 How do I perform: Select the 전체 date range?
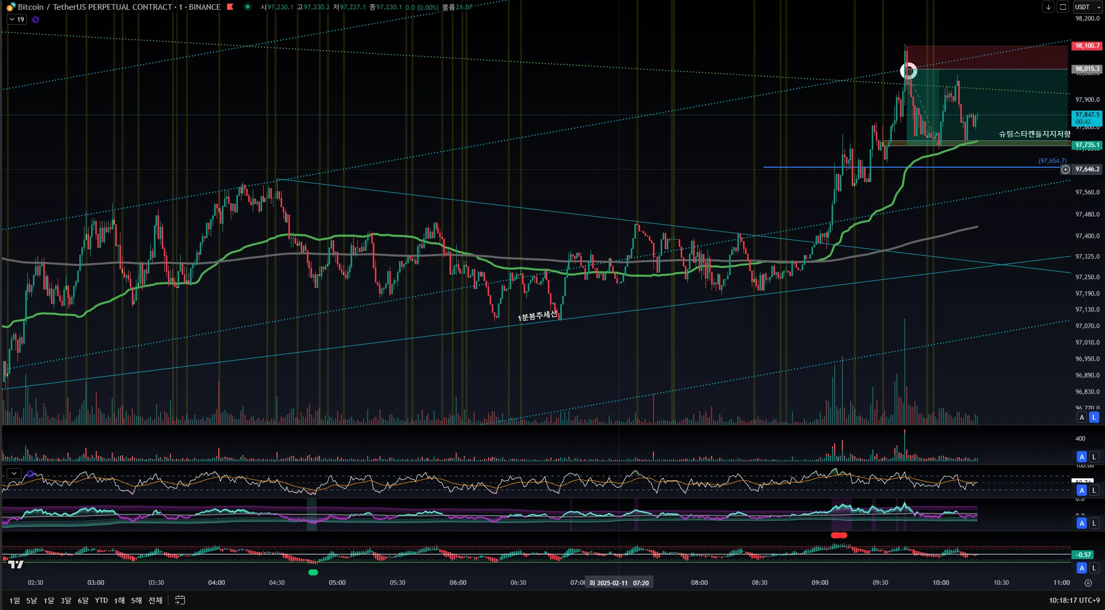[x=156, y=600]
